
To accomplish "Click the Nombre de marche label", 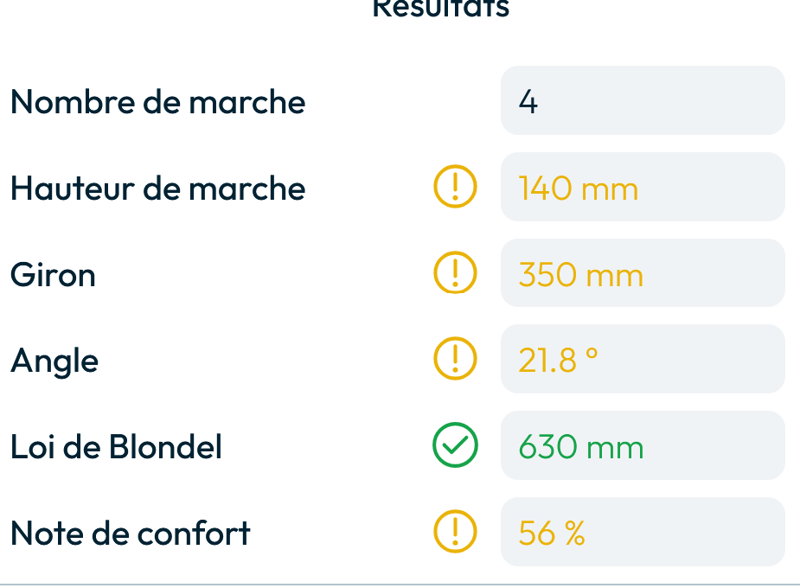I will coord(157,101).
